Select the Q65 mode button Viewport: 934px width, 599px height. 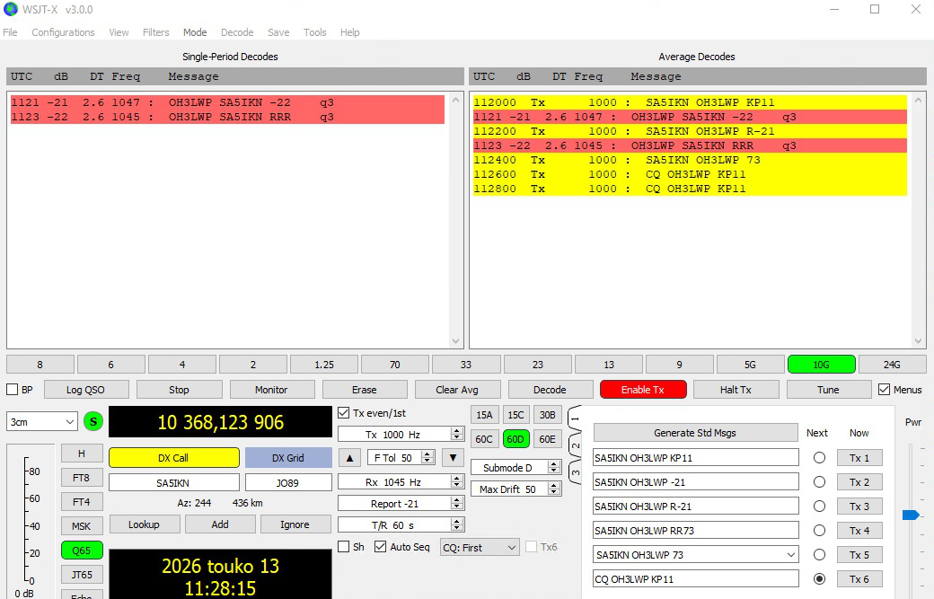point(82,551)
